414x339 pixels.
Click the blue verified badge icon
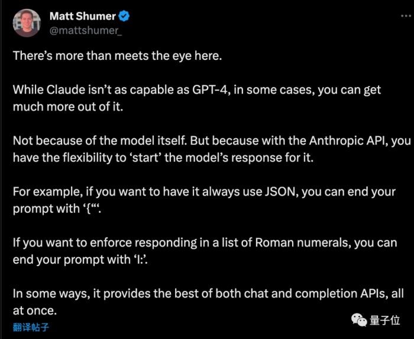[124, 16]
